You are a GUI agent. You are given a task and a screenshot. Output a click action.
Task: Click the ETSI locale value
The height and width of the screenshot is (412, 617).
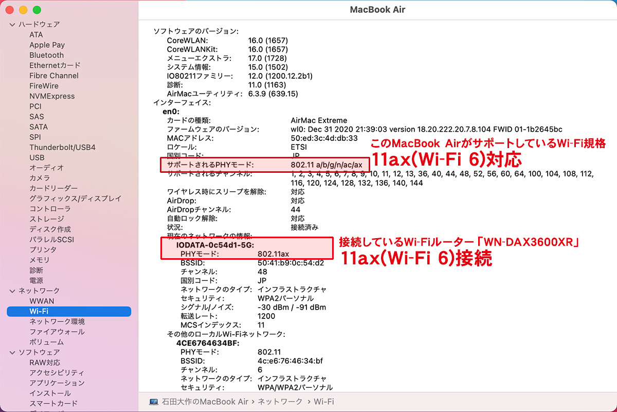299,147
